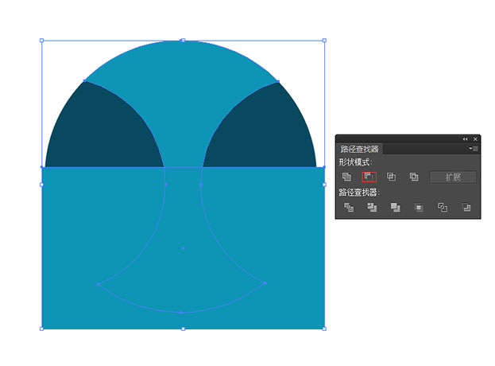Image resolution: width=495 pixels, height=366 pixels.
Task: Open the Pathfinder panel flyout menu
Action: click(x=473, y=149)
